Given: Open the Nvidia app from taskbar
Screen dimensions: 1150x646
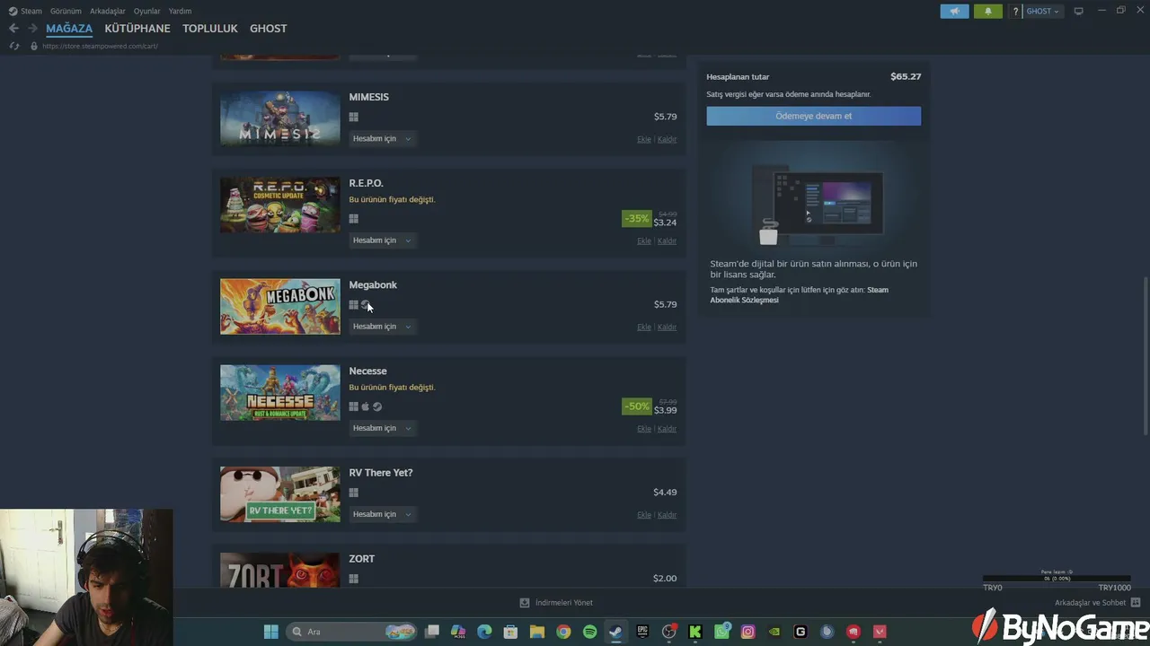Looking at the screenshot, I should (774, 632).
